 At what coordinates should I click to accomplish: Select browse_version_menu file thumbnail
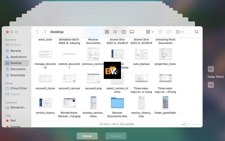click(93, 103)
